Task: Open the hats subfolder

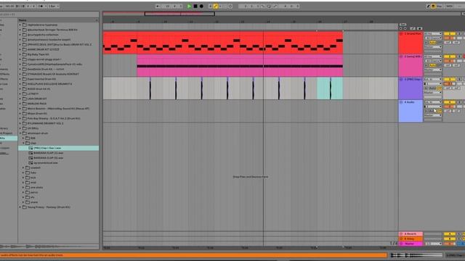Action: [x=23, y=173]
